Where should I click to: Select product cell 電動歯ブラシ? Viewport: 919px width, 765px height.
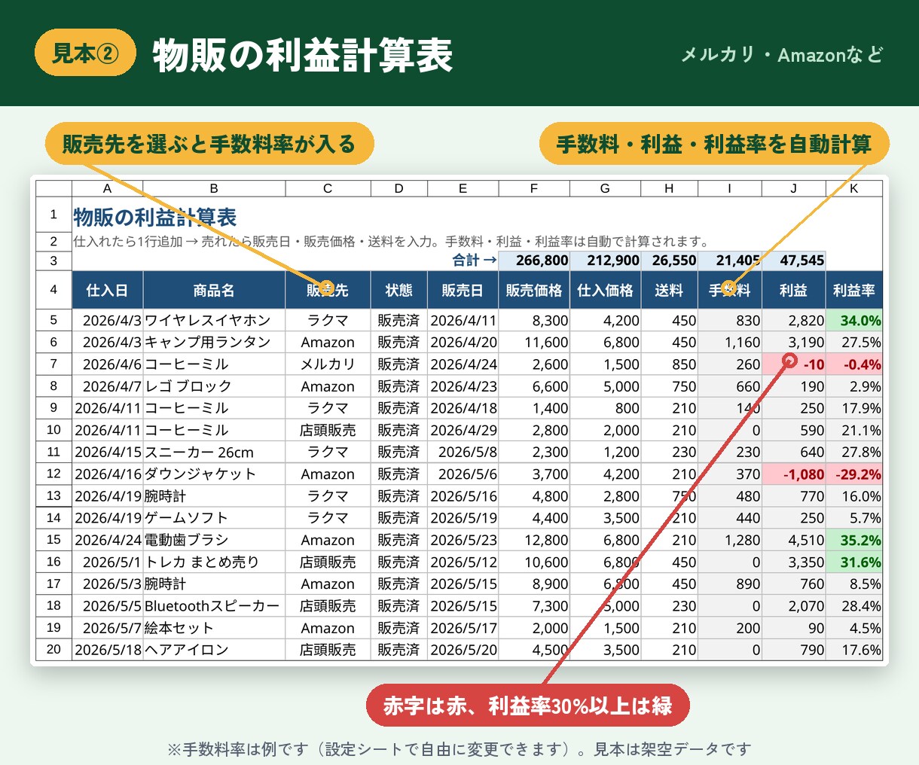tap(214, 540)
